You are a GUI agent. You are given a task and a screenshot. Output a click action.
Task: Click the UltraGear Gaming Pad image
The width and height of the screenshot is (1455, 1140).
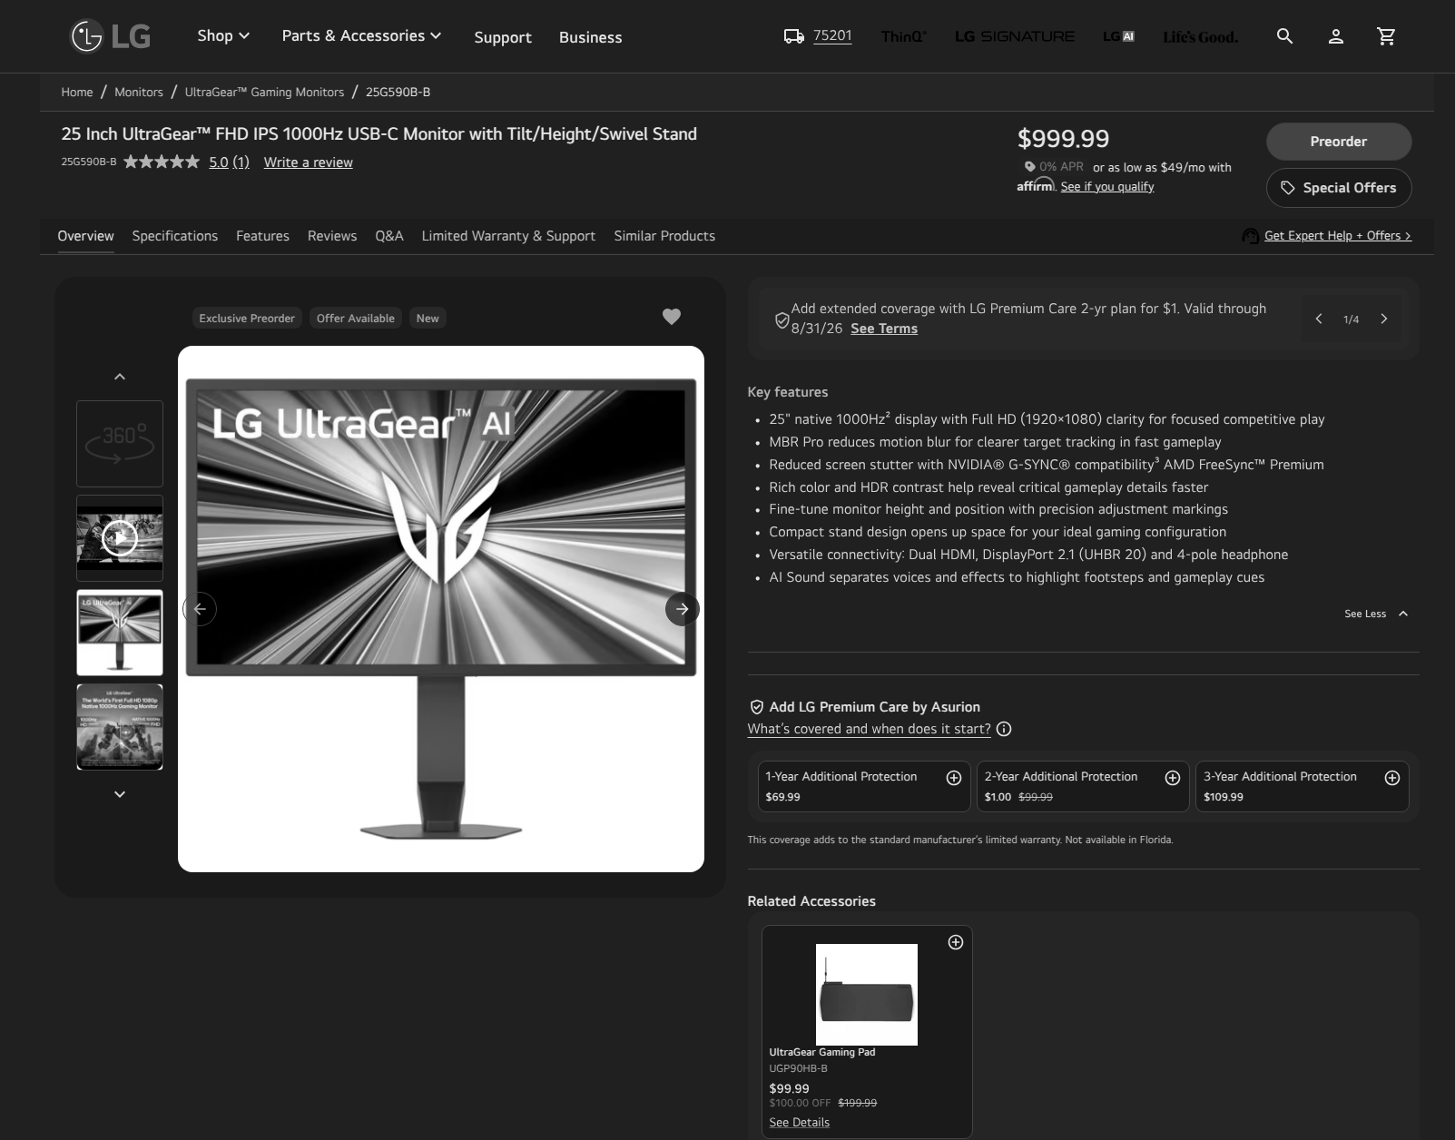coord(867,995)
